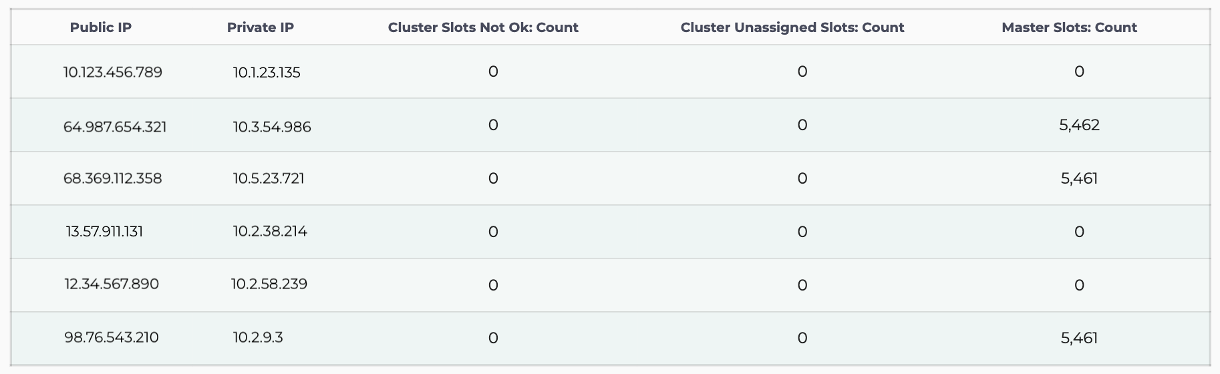
Task: Click public IP 98.76.543.210
Action: (x=112, y=337)
